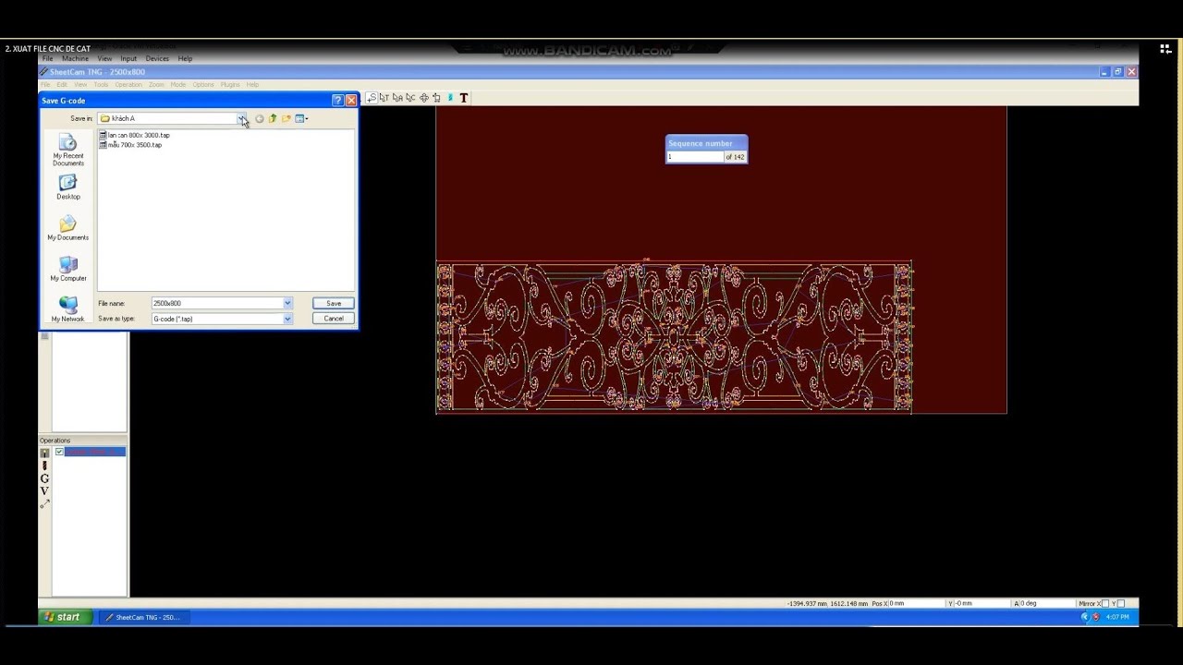1183x665 pixels.
Task: Open Desktop shortcut in places bar
Action: click(67, 187)
